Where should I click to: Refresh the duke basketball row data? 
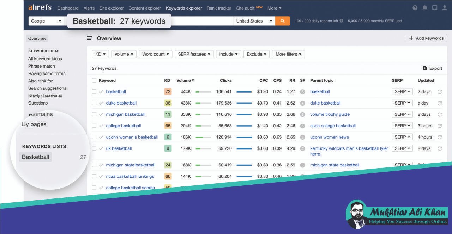click(x=440, y=103)
